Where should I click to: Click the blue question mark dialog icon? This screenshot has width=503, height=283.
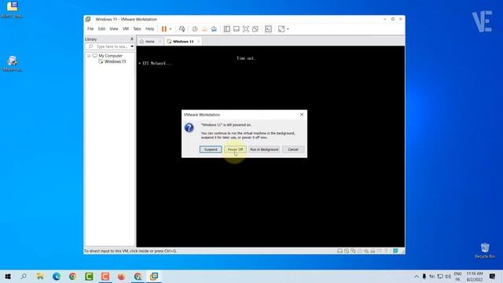[189, 127]
